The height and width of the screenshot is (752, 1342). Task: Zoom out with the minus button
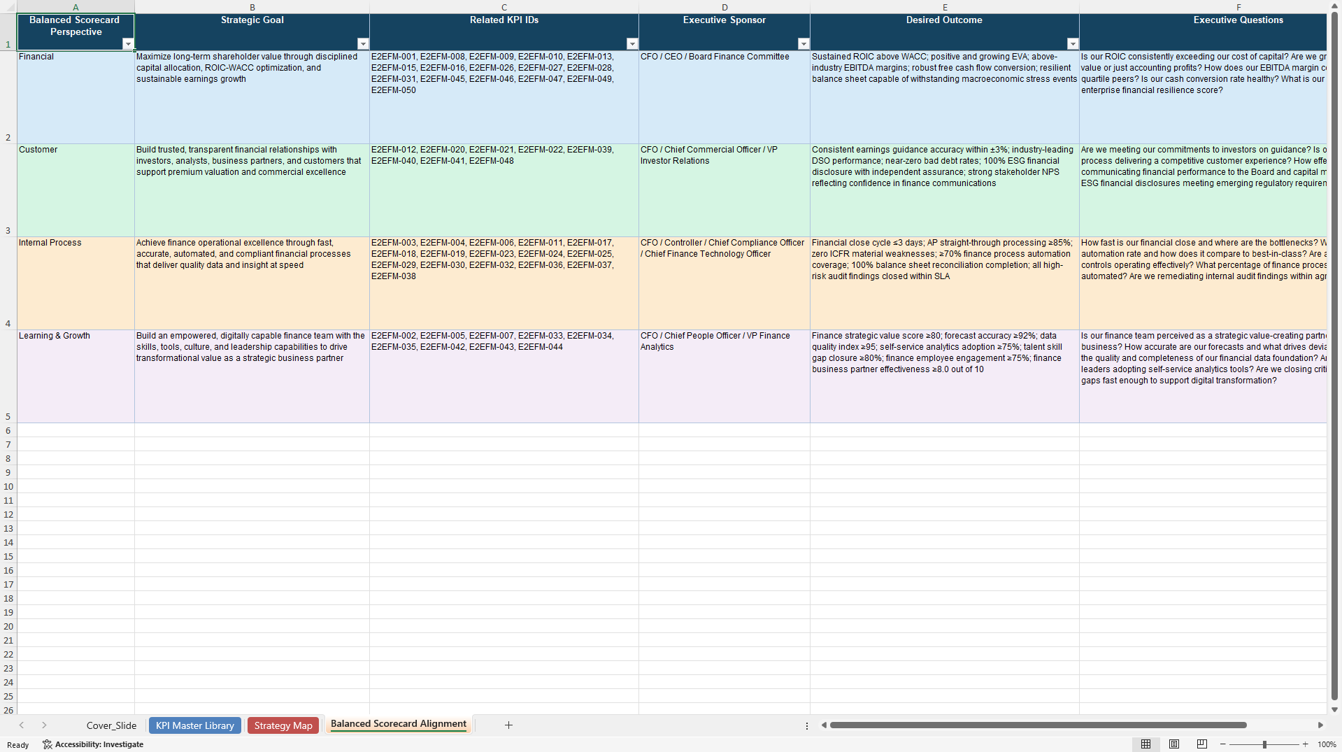point(1222,744)
